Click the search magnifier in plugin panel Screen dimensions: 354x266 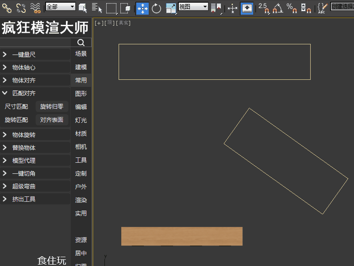(81, 42)
